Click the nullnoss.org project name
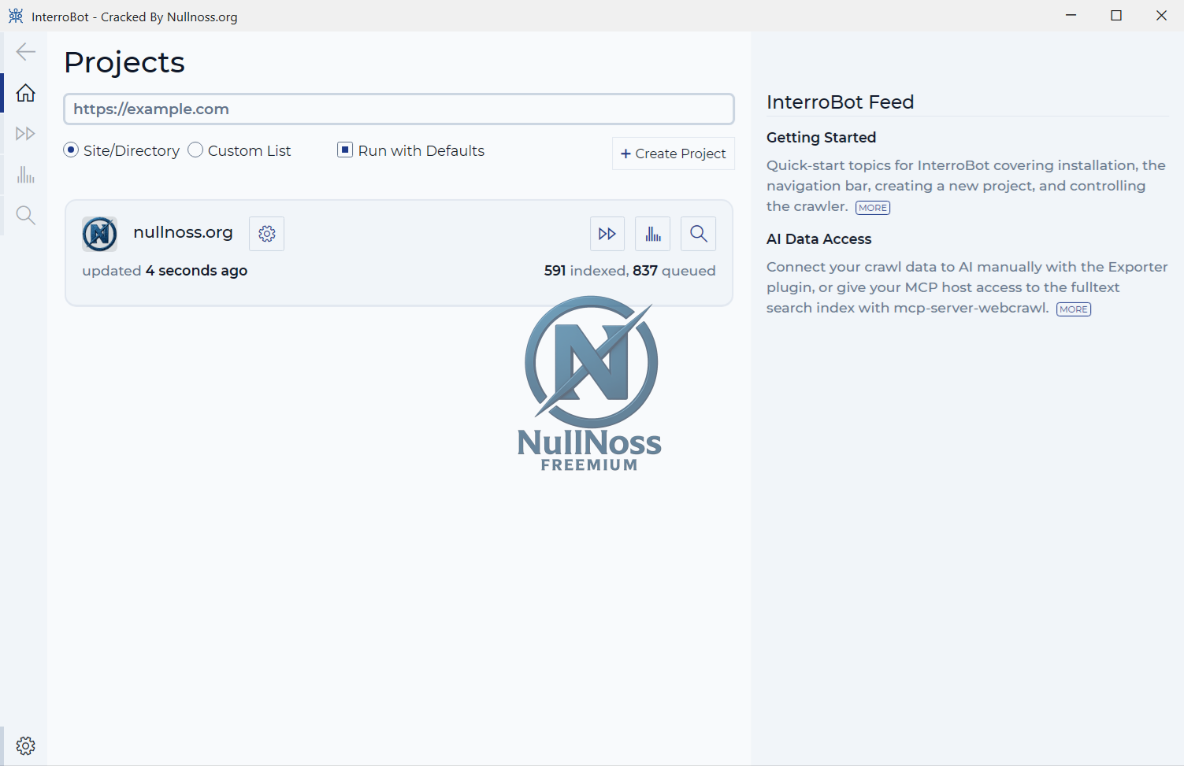Screen dimensions: 1184x766 [x=183, y=232]
